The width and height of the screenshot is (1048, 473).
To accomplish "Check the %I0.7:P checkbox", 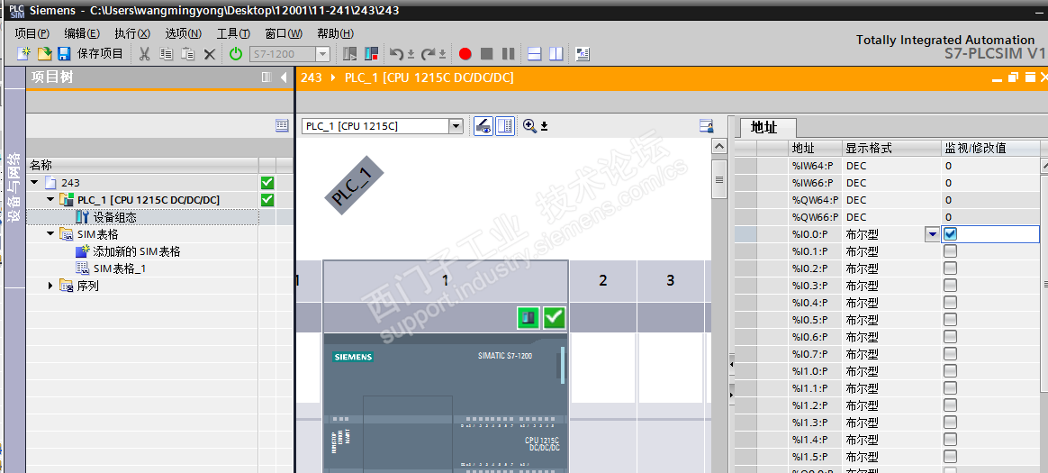I will 950,354.
